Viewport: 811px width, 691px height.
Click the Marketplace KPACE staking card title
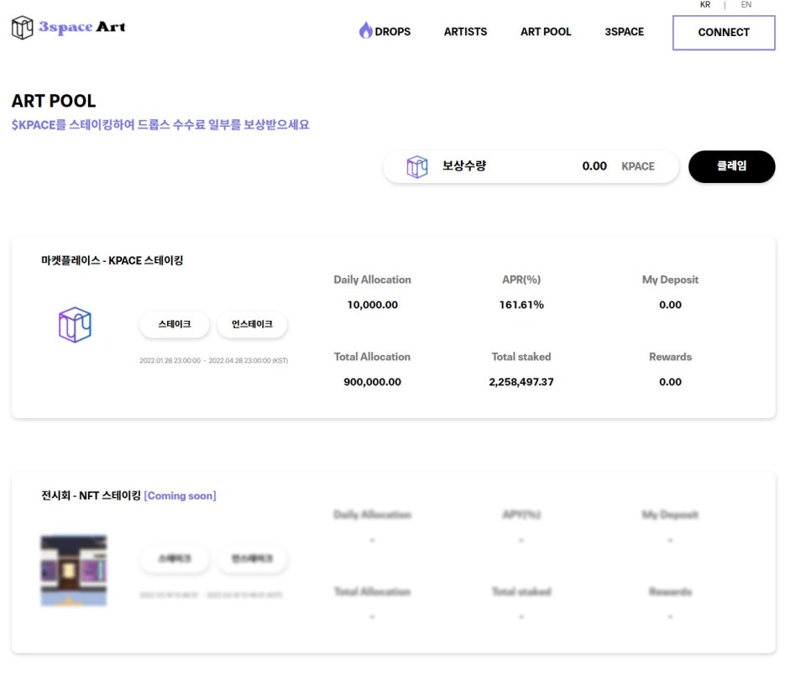coord(112,260)
